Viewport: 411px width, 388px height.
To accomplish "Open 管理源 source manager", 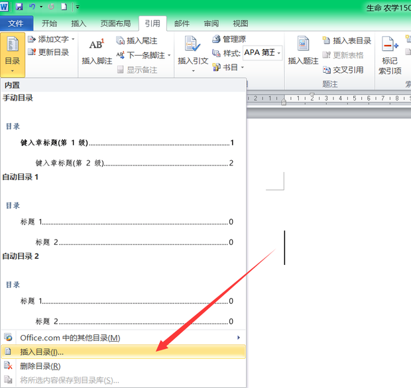I will point(229,39).
